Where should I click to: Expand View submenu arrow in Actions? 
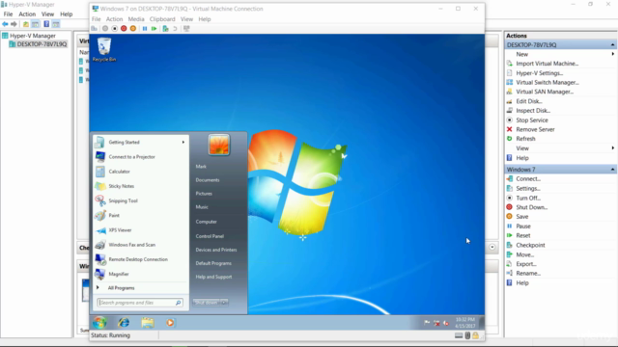click(x=613, y=147)
